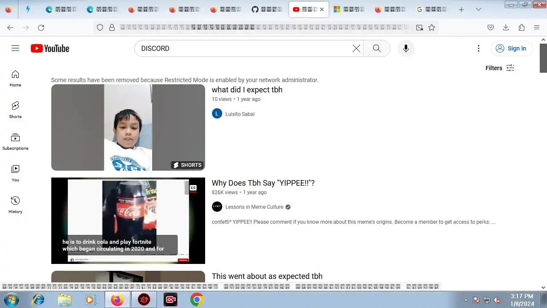Open thumbnail of 'what did I expect tbh'

(128, 127)
